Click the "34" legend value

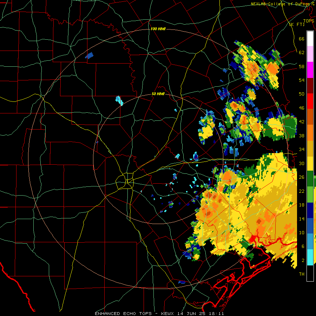[x=302, y=150]
